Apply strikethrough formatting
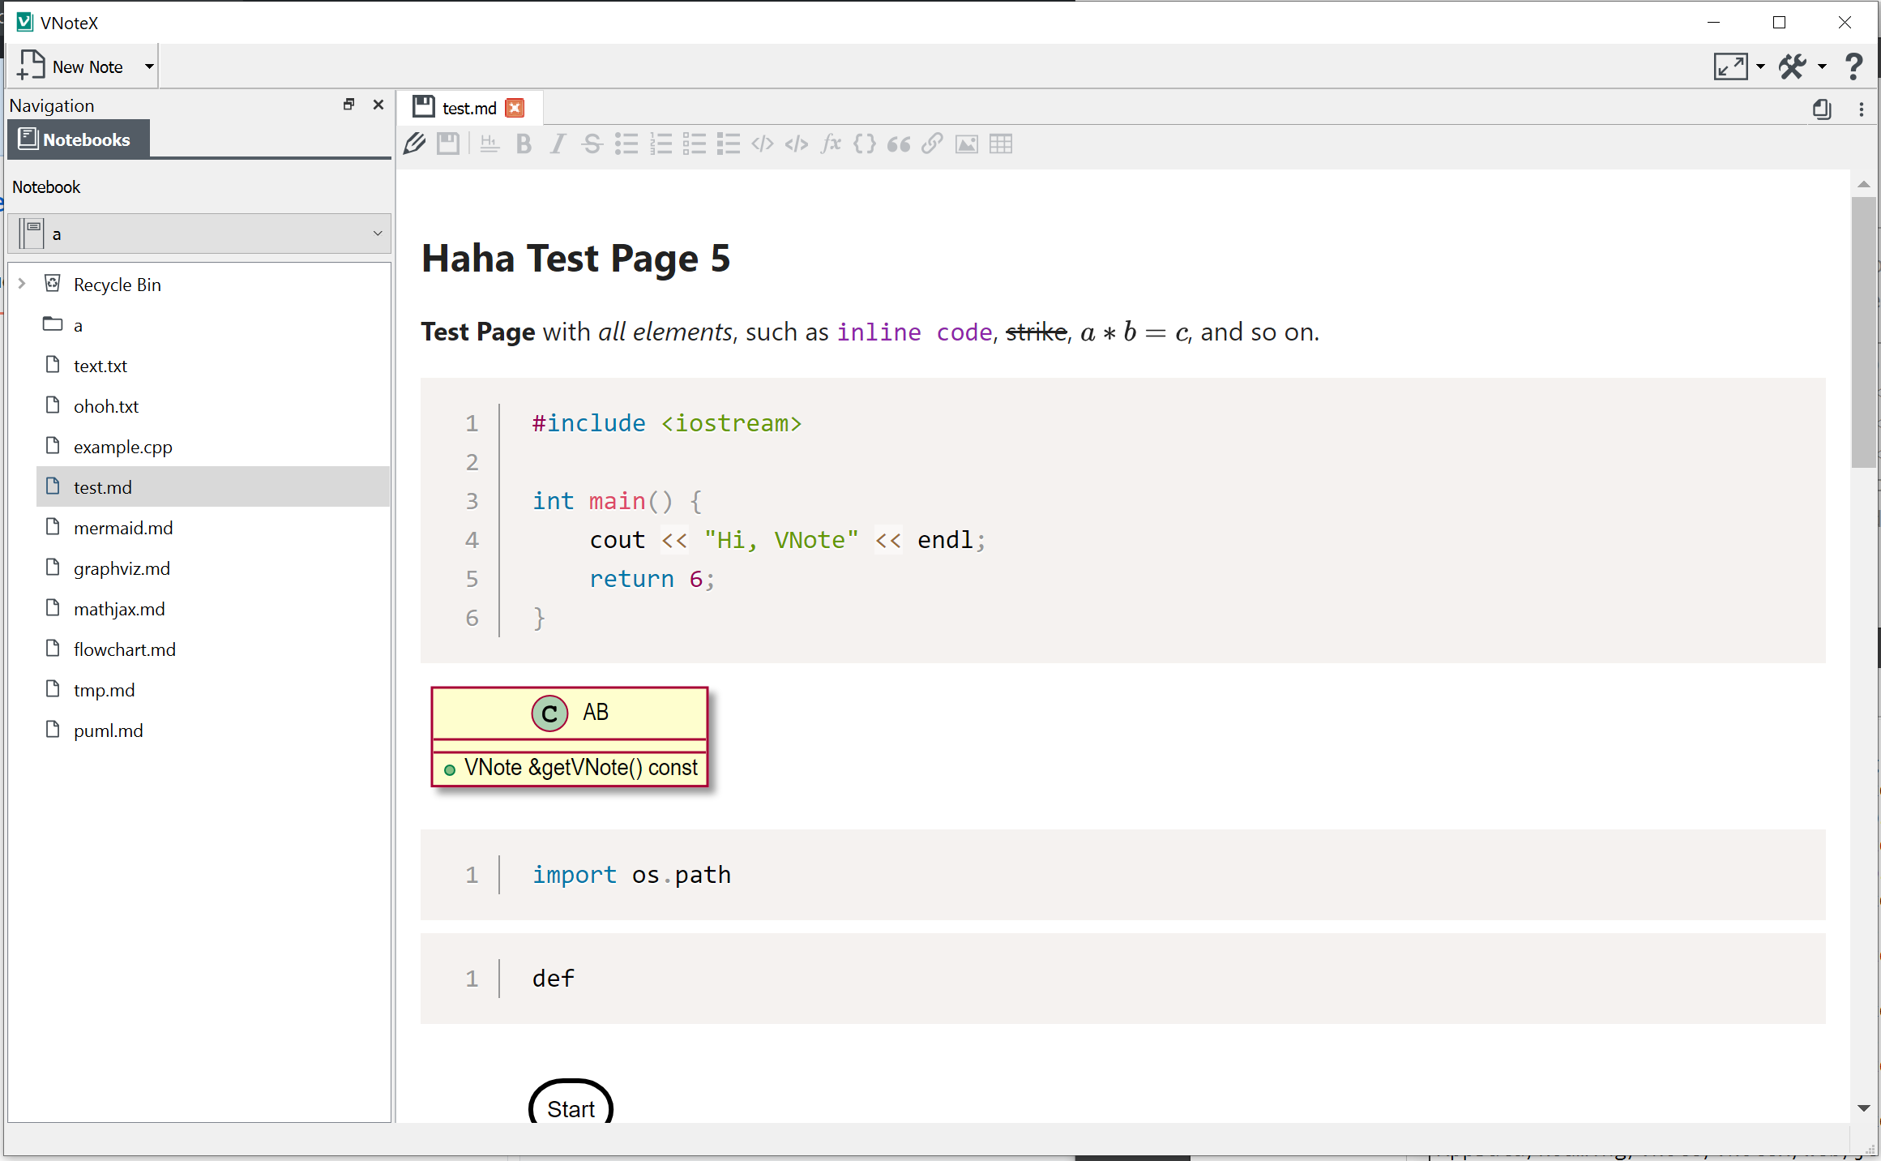 592,144
